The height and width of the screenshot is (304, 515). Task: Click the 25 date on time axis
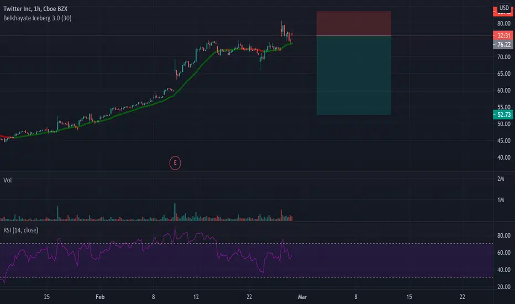[46, 297]
